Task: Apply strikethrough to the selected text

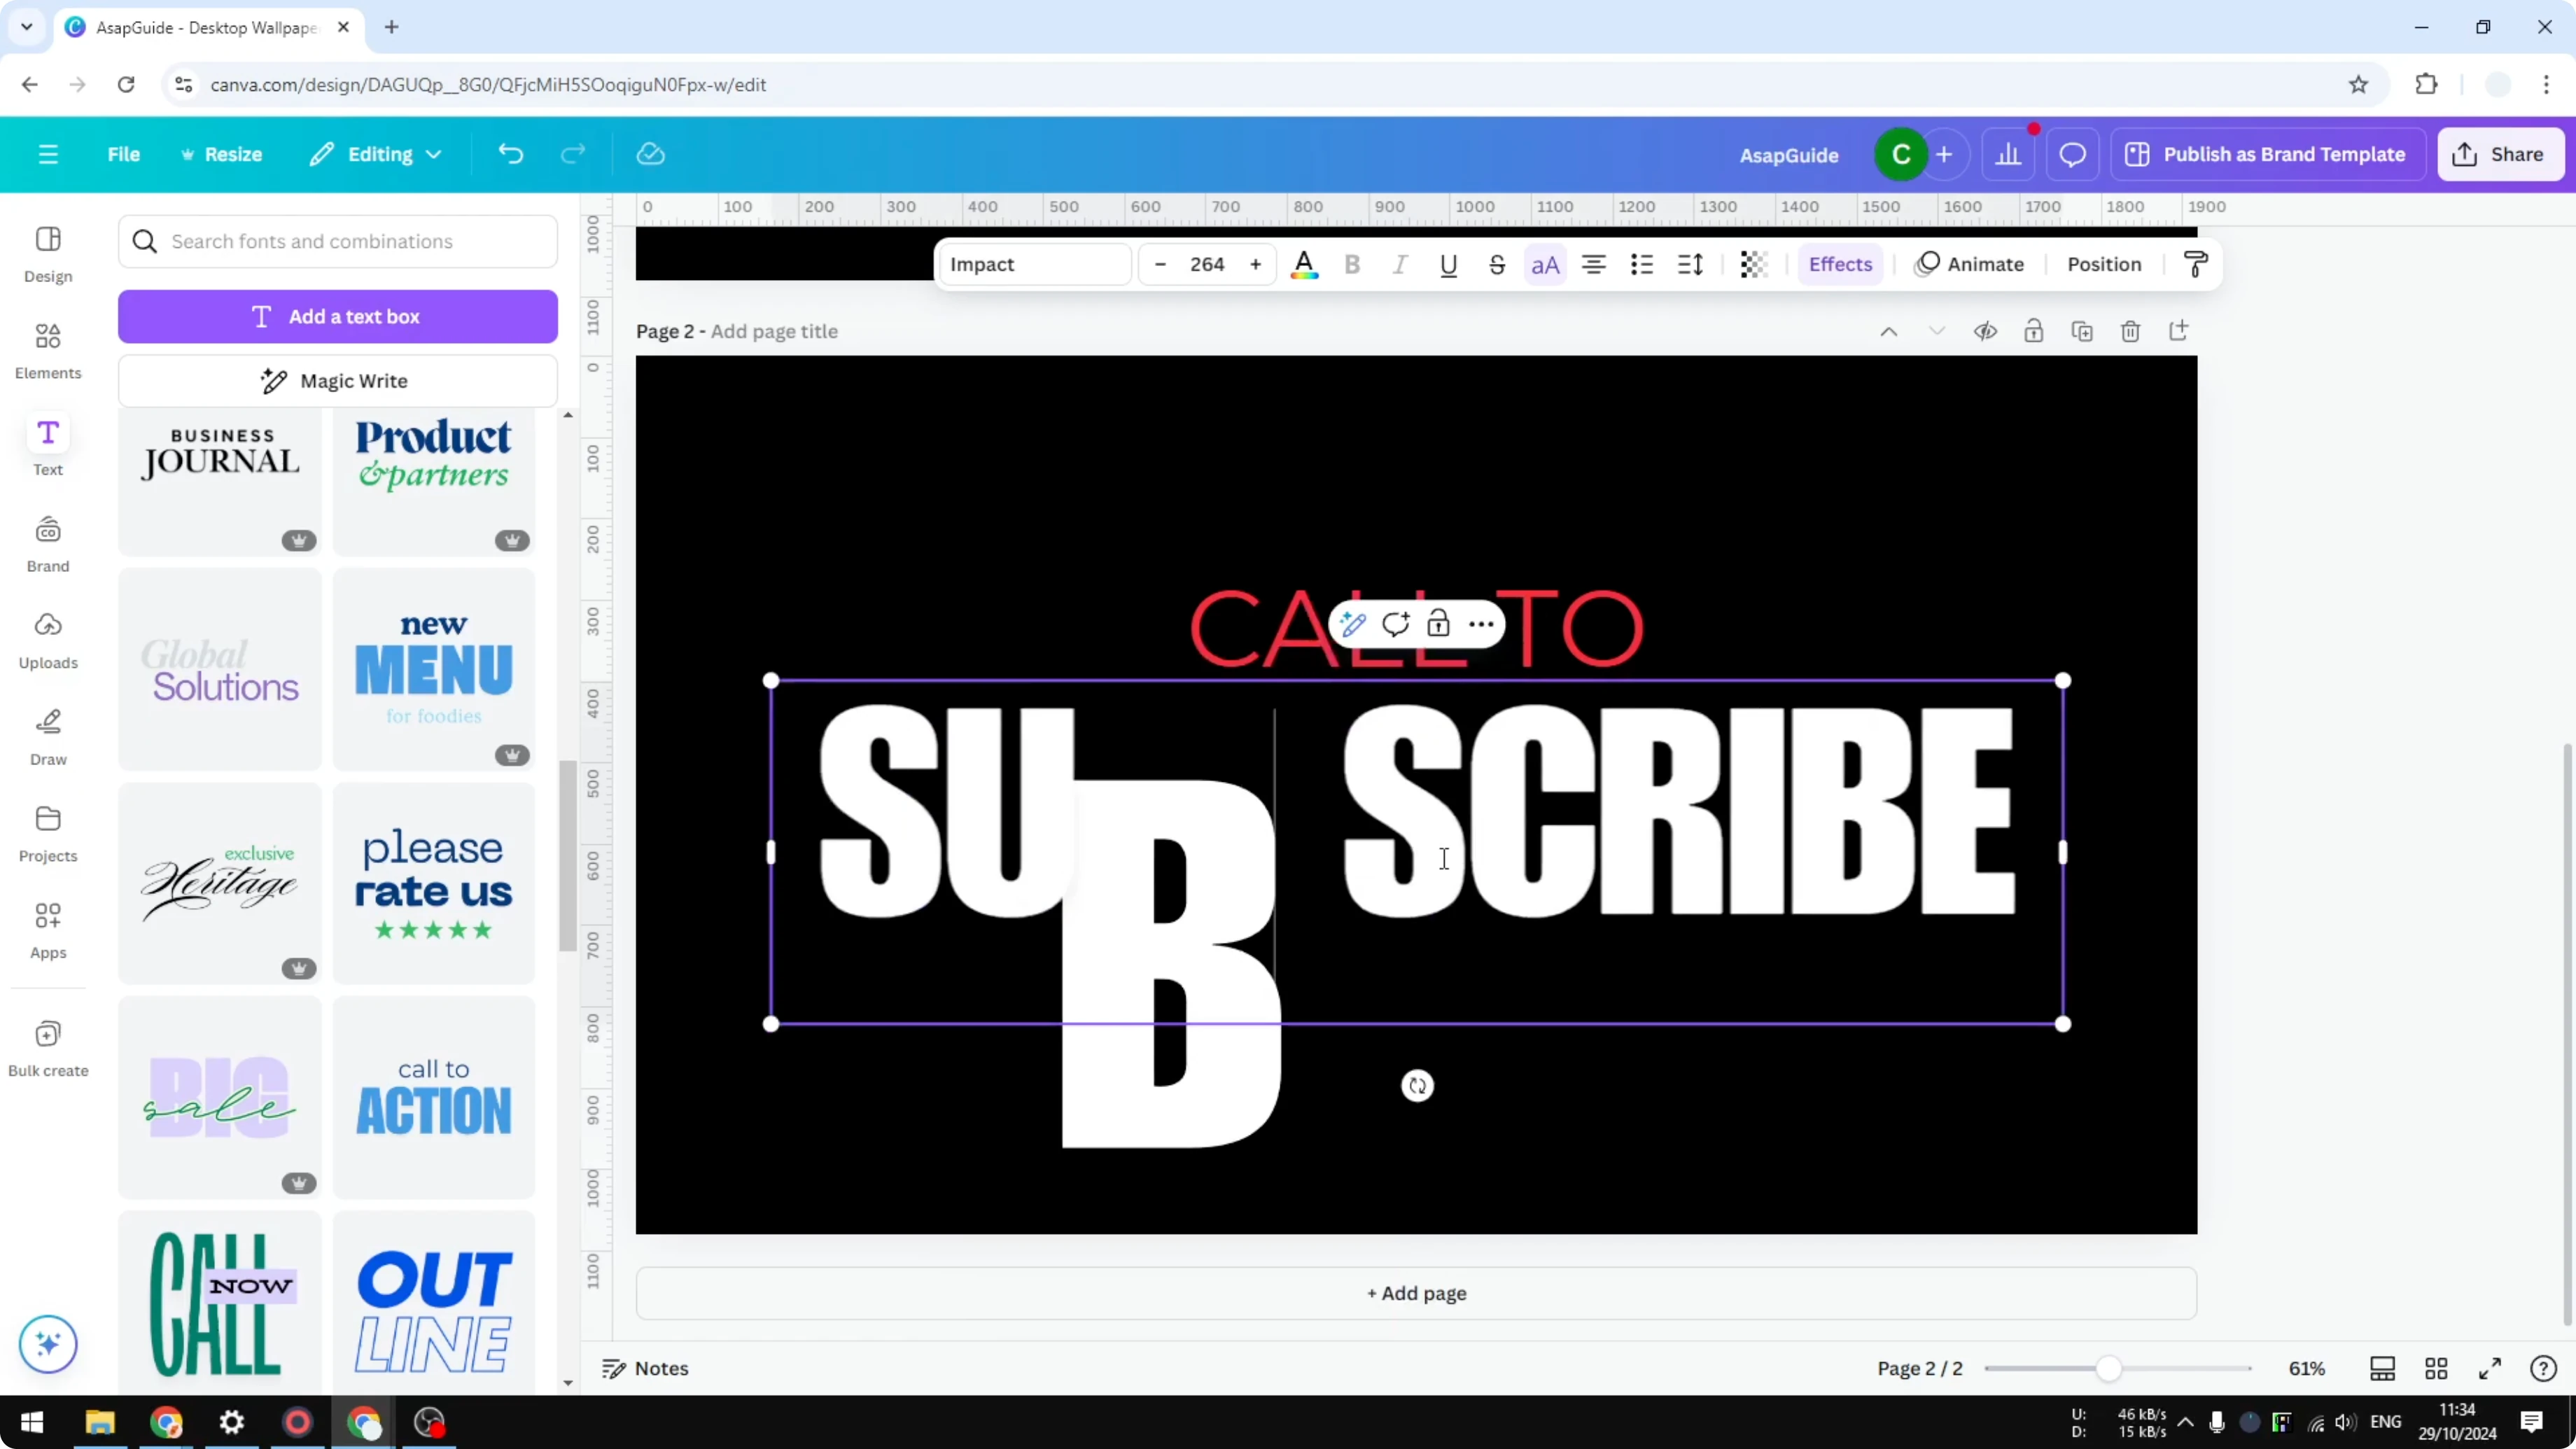Action: [x=1497, y=264]
